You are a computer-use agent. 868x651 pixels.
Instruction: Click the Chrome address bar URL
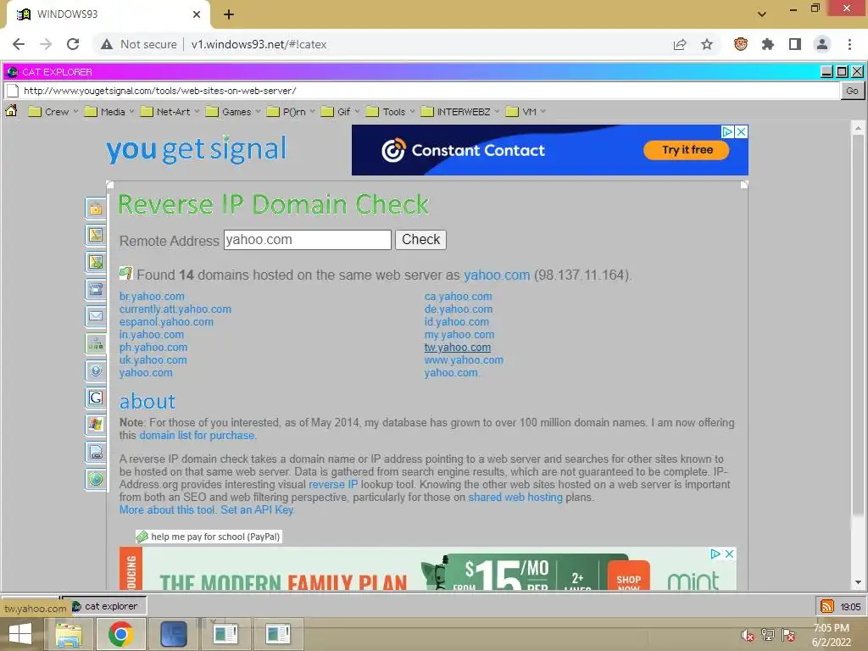click(259, 44)
